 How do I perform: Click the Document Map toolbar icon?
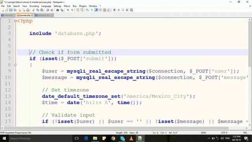(x=104, y=10)
